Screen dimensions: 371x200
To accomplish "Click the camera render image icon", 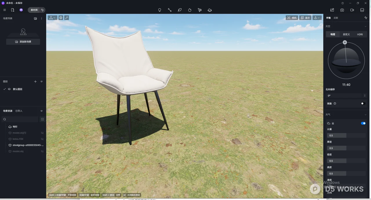I will coord(342,10).
